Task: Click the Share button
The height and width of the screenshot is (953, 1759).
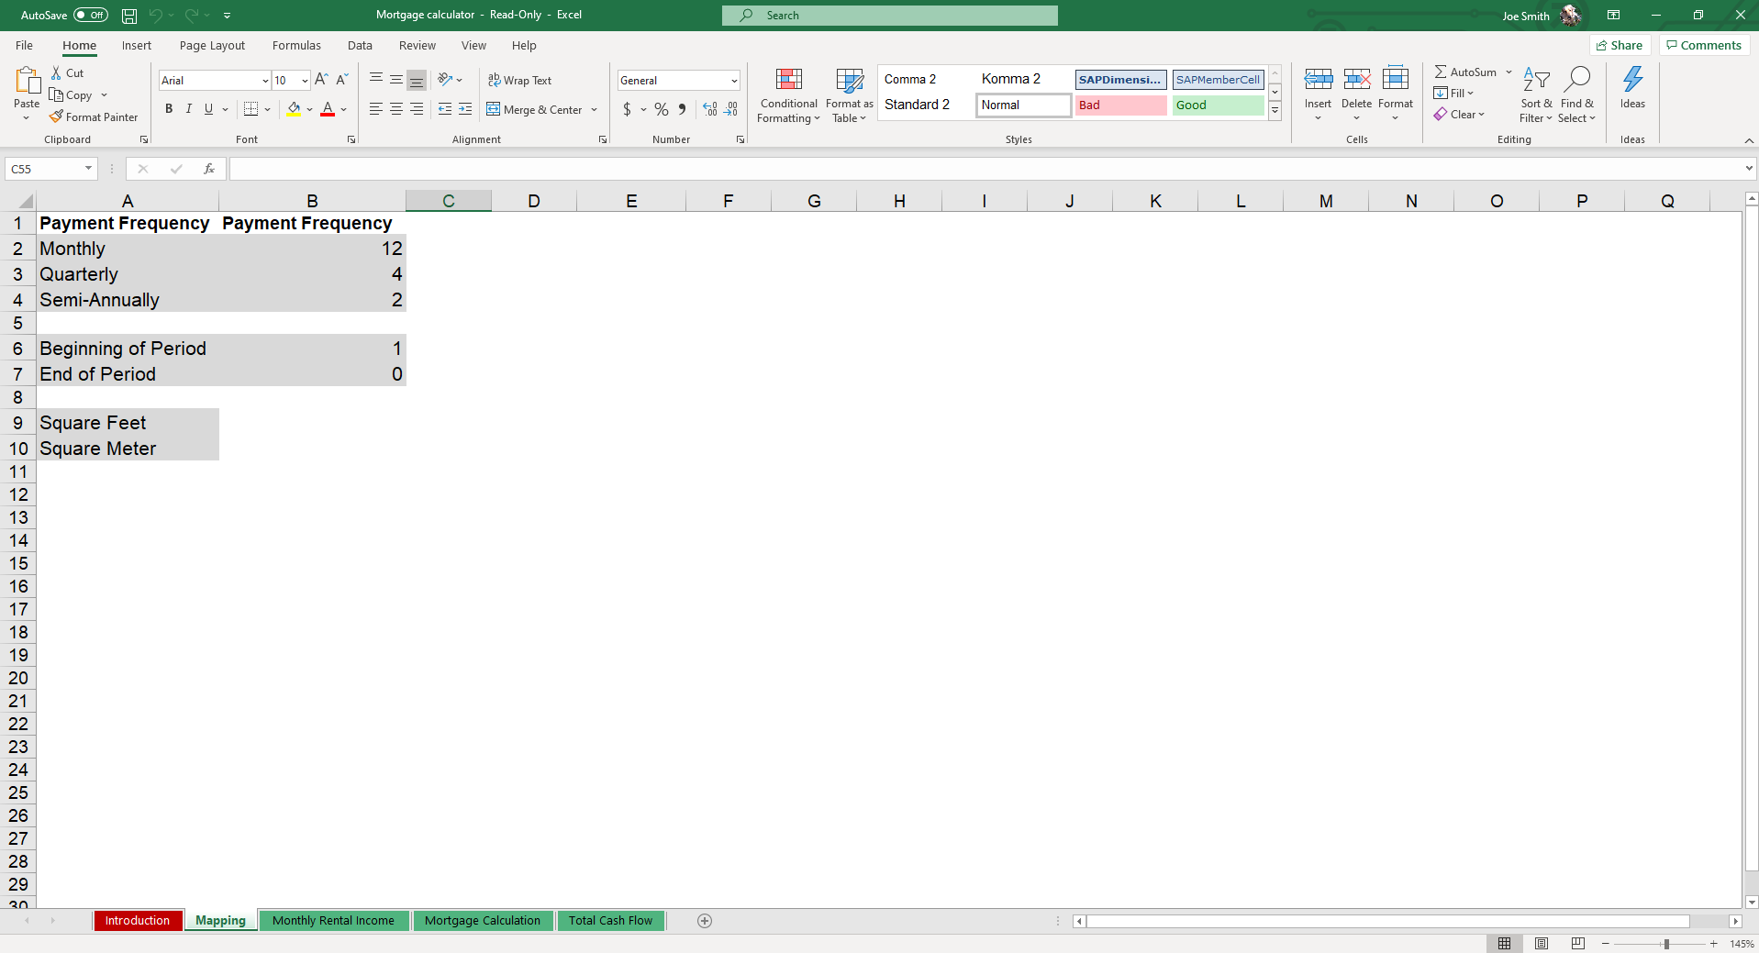Action: 1620,46
